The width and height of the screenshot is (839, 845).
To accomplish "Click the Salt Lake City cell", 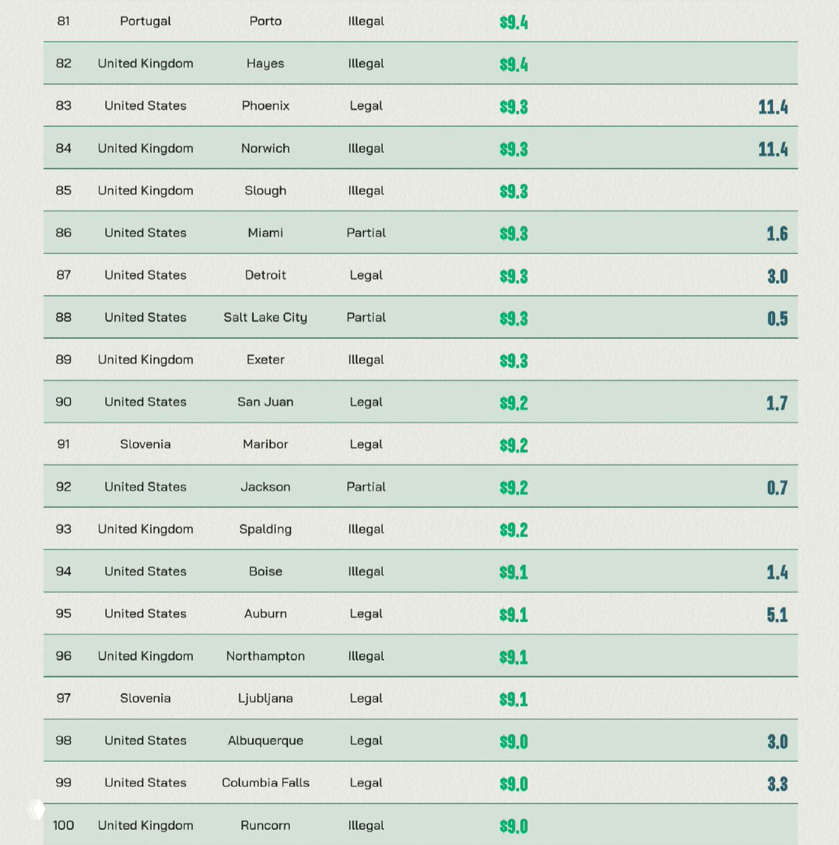I will click(265, 318).
